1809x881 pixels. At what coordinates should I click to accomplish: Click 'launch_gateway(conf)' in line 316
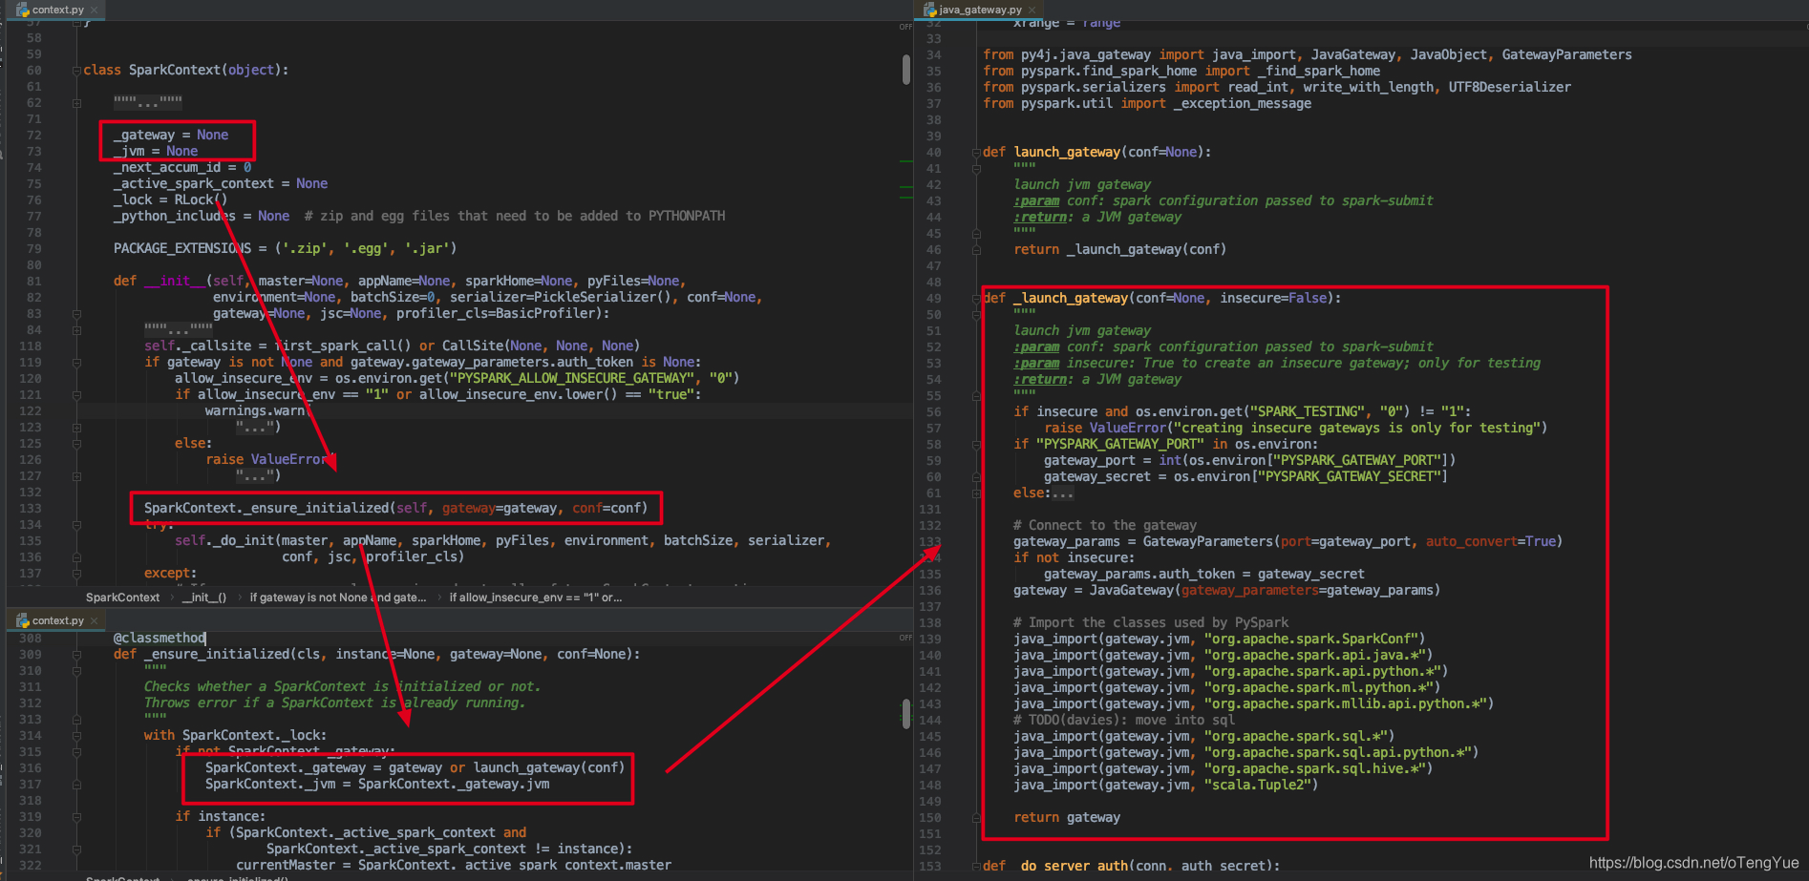(549, 768)
